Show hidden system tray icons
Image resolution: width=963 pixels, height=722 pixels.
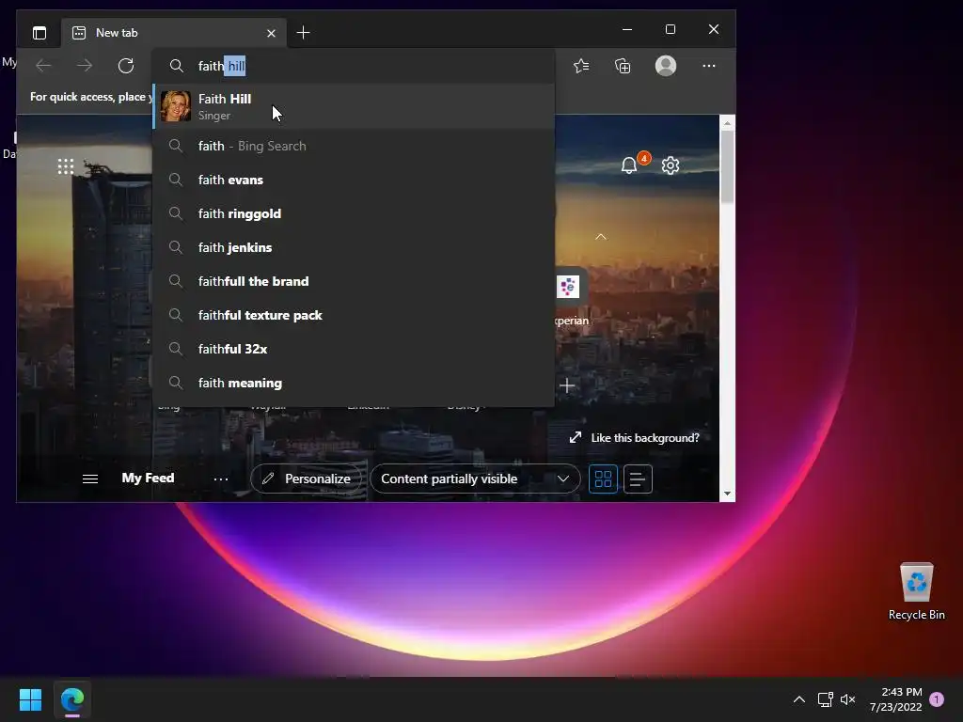pyautogui.click(x=799, y=699)
